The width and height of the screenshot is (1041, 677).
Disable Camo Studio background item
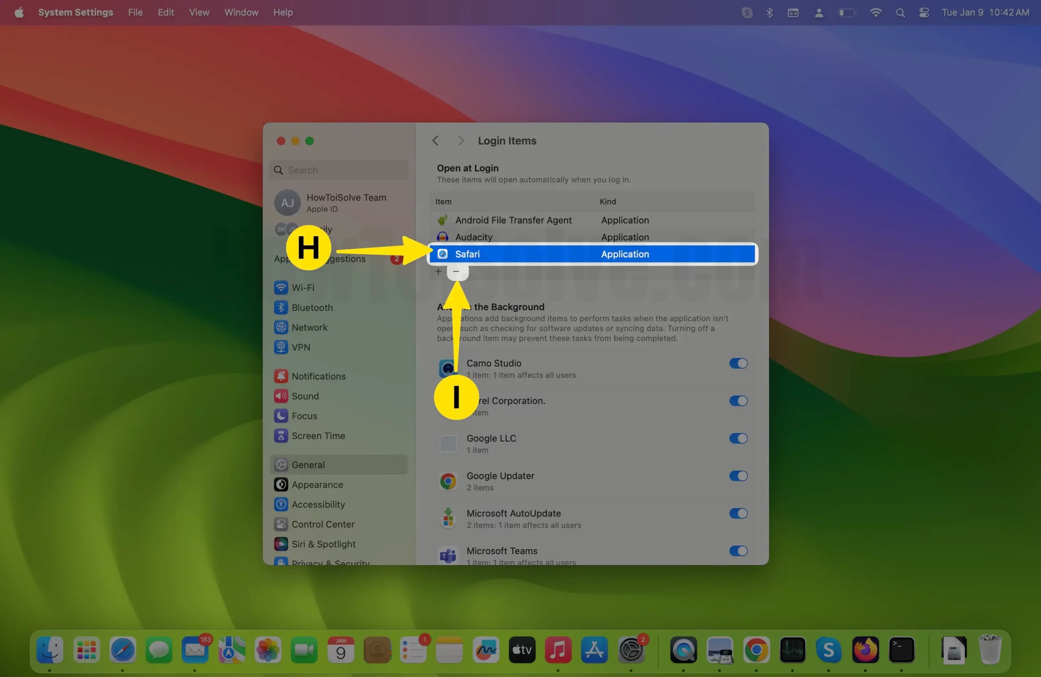(x=738, y=364)
